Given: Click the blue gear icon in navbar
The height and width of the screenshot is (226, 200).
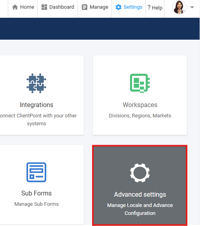Looking at the screenshot, I should coord(119,7).
